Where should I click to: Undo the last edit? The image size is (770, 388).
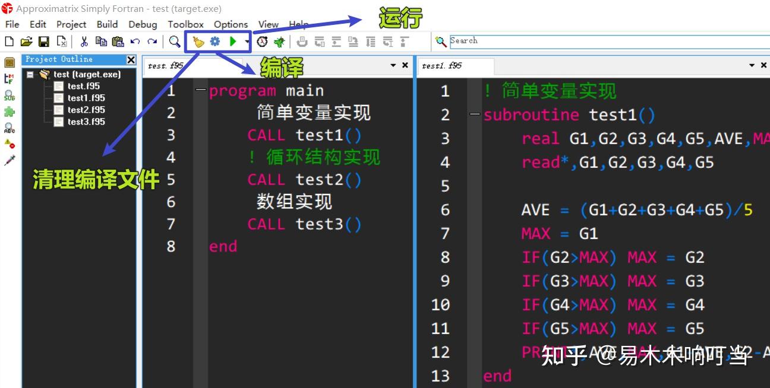135,42
